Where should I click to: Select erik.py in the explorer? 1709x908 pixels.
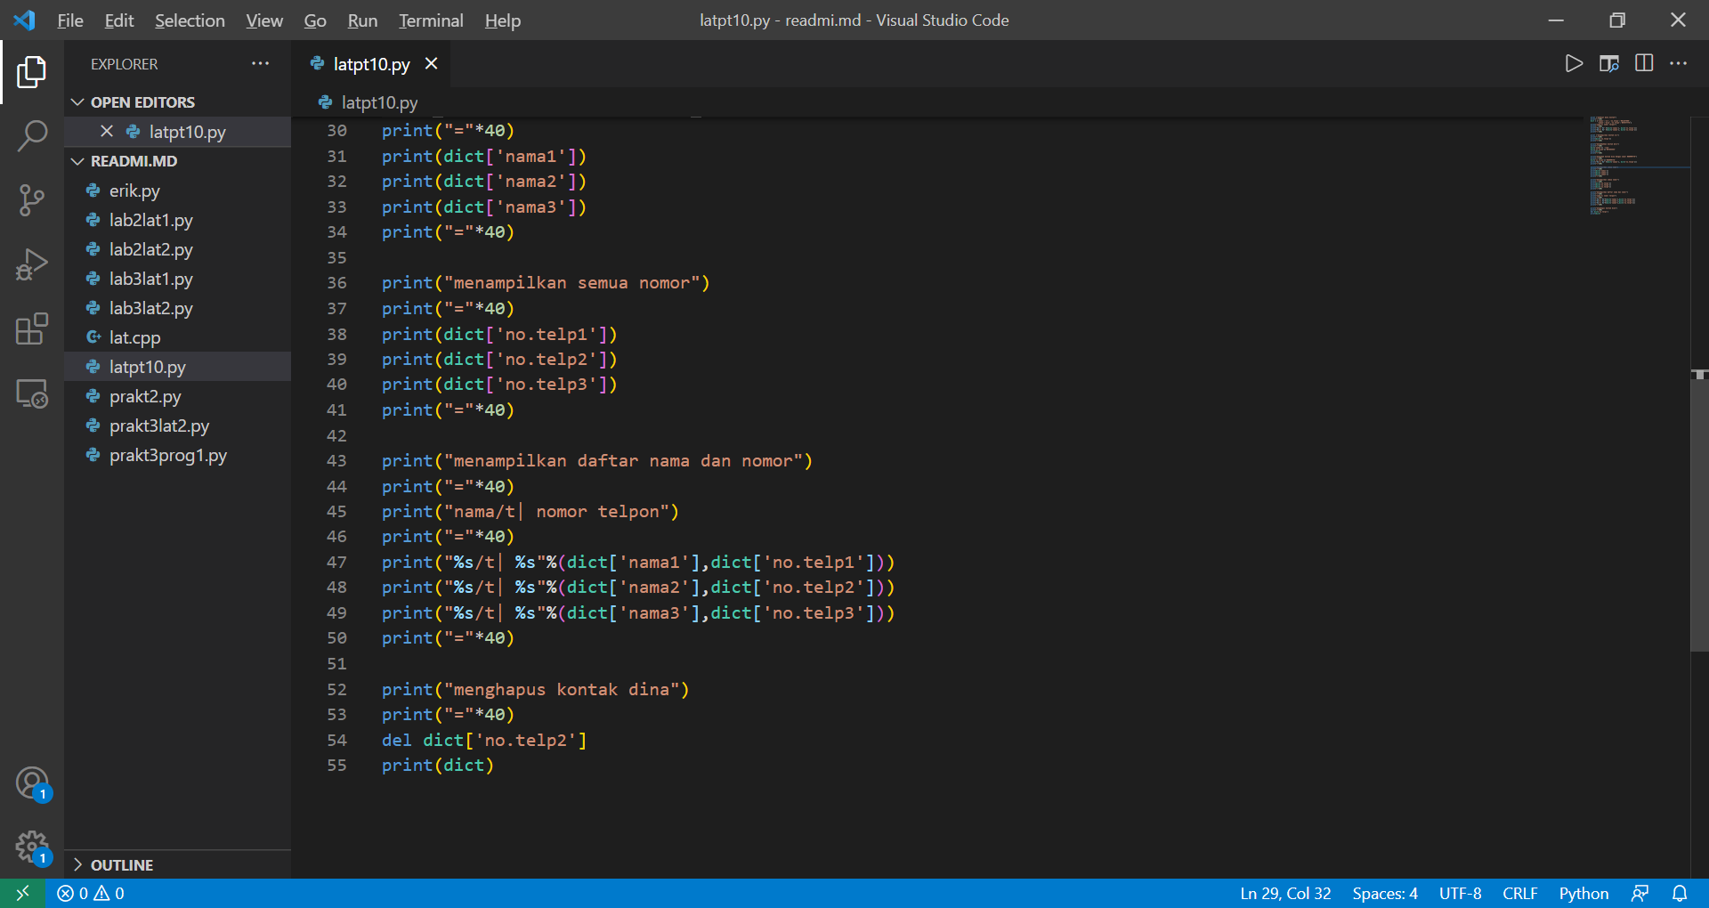tap(135, 191)
